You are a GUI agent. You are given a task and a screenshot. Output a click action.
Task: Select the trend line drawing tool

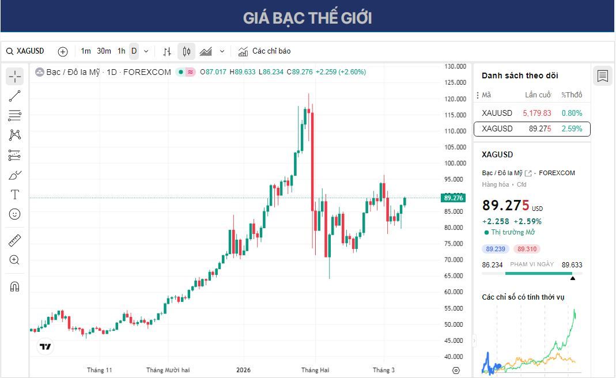pyautogui.click(x=14, y=96)
